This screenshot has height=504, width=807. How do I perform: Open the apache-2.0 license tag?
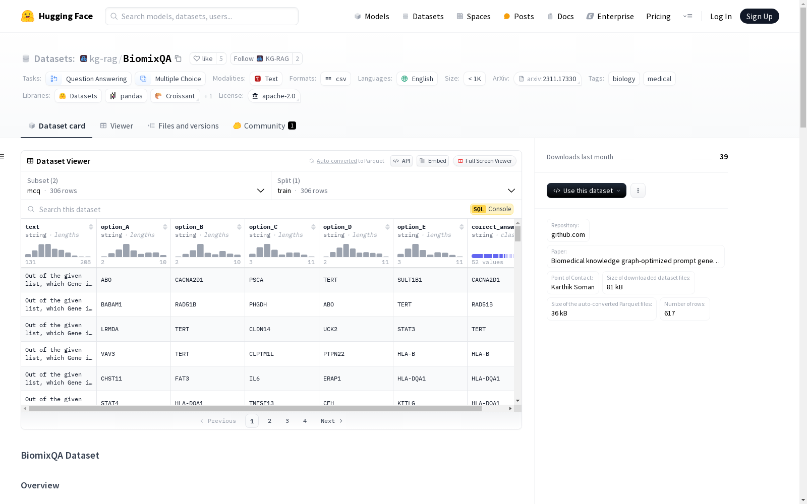[274, 96]
